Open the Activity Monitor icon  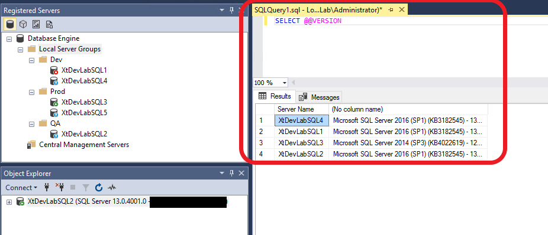(112, 188)
